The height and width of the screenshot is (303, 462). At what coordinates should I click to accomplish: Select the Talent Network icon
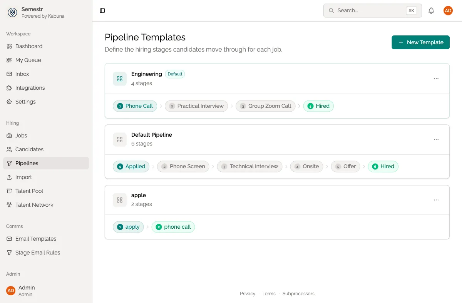tap(9, 205)
